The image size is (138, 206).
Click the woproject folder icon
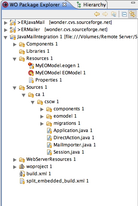click(x=22, y=167)
